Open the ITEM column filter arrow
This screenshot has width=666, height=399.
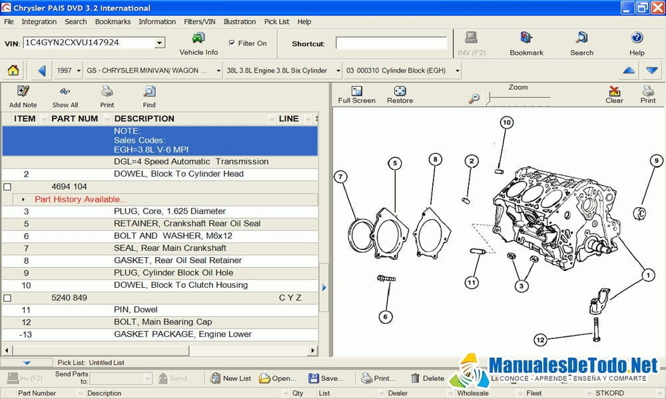[44, 119]
